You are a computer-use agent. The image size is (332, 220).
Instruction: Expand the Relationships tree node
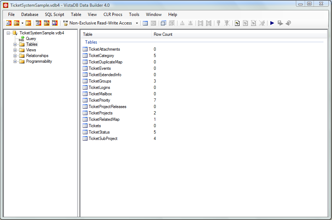[15, 56]
